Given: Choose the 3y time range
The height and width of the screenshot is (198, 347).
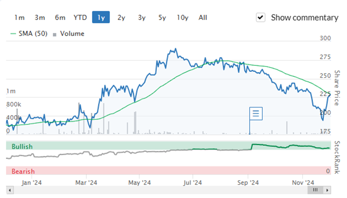Looking at the screenshot, I should tap(142, 17).
